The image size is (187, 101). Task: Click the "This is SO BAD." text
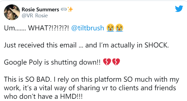(28, 79)
